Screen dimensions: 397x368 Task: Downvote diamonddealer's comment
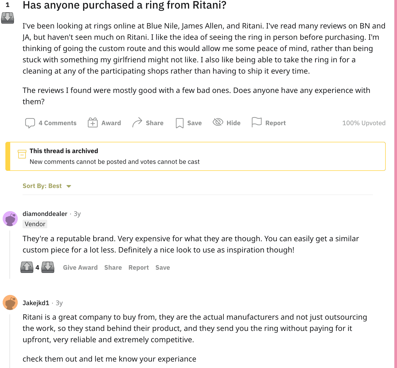pyautogui.click(x=48, y=267)
